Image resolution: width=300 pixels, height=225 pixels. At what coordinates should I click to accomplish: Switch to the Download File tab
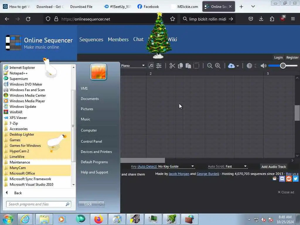coord(81,6)
